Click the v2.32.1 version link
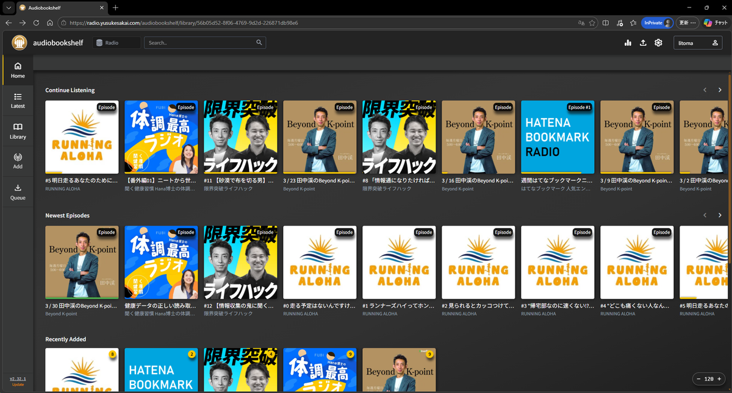This screenshot has width=732, height=393. (x=18, y=378)
